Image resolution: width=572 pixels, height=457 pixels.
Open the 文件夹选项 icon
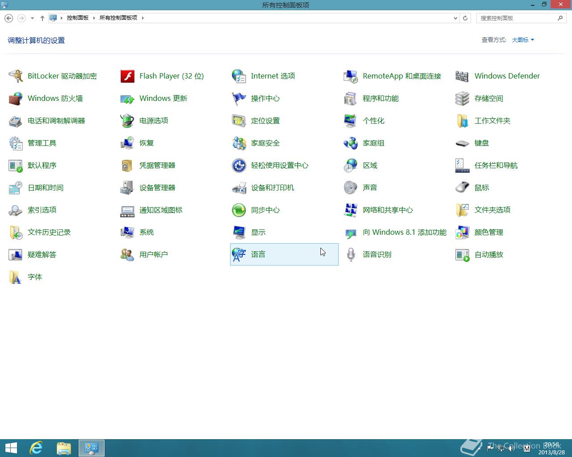(x=463, y=210)
